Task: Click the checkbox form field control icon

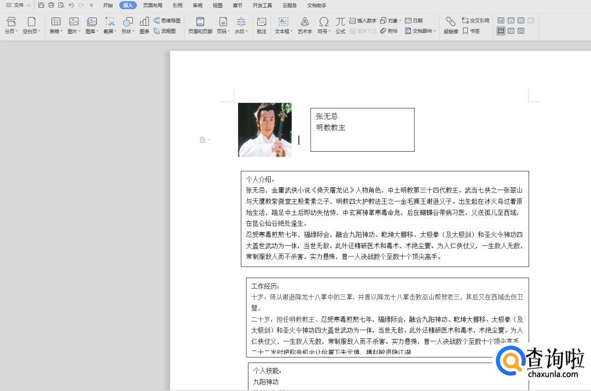Action: click(511, 20)
